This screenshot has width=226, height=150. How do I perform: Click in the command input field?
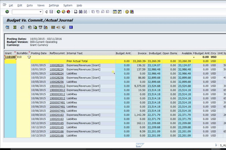[26, 12]
